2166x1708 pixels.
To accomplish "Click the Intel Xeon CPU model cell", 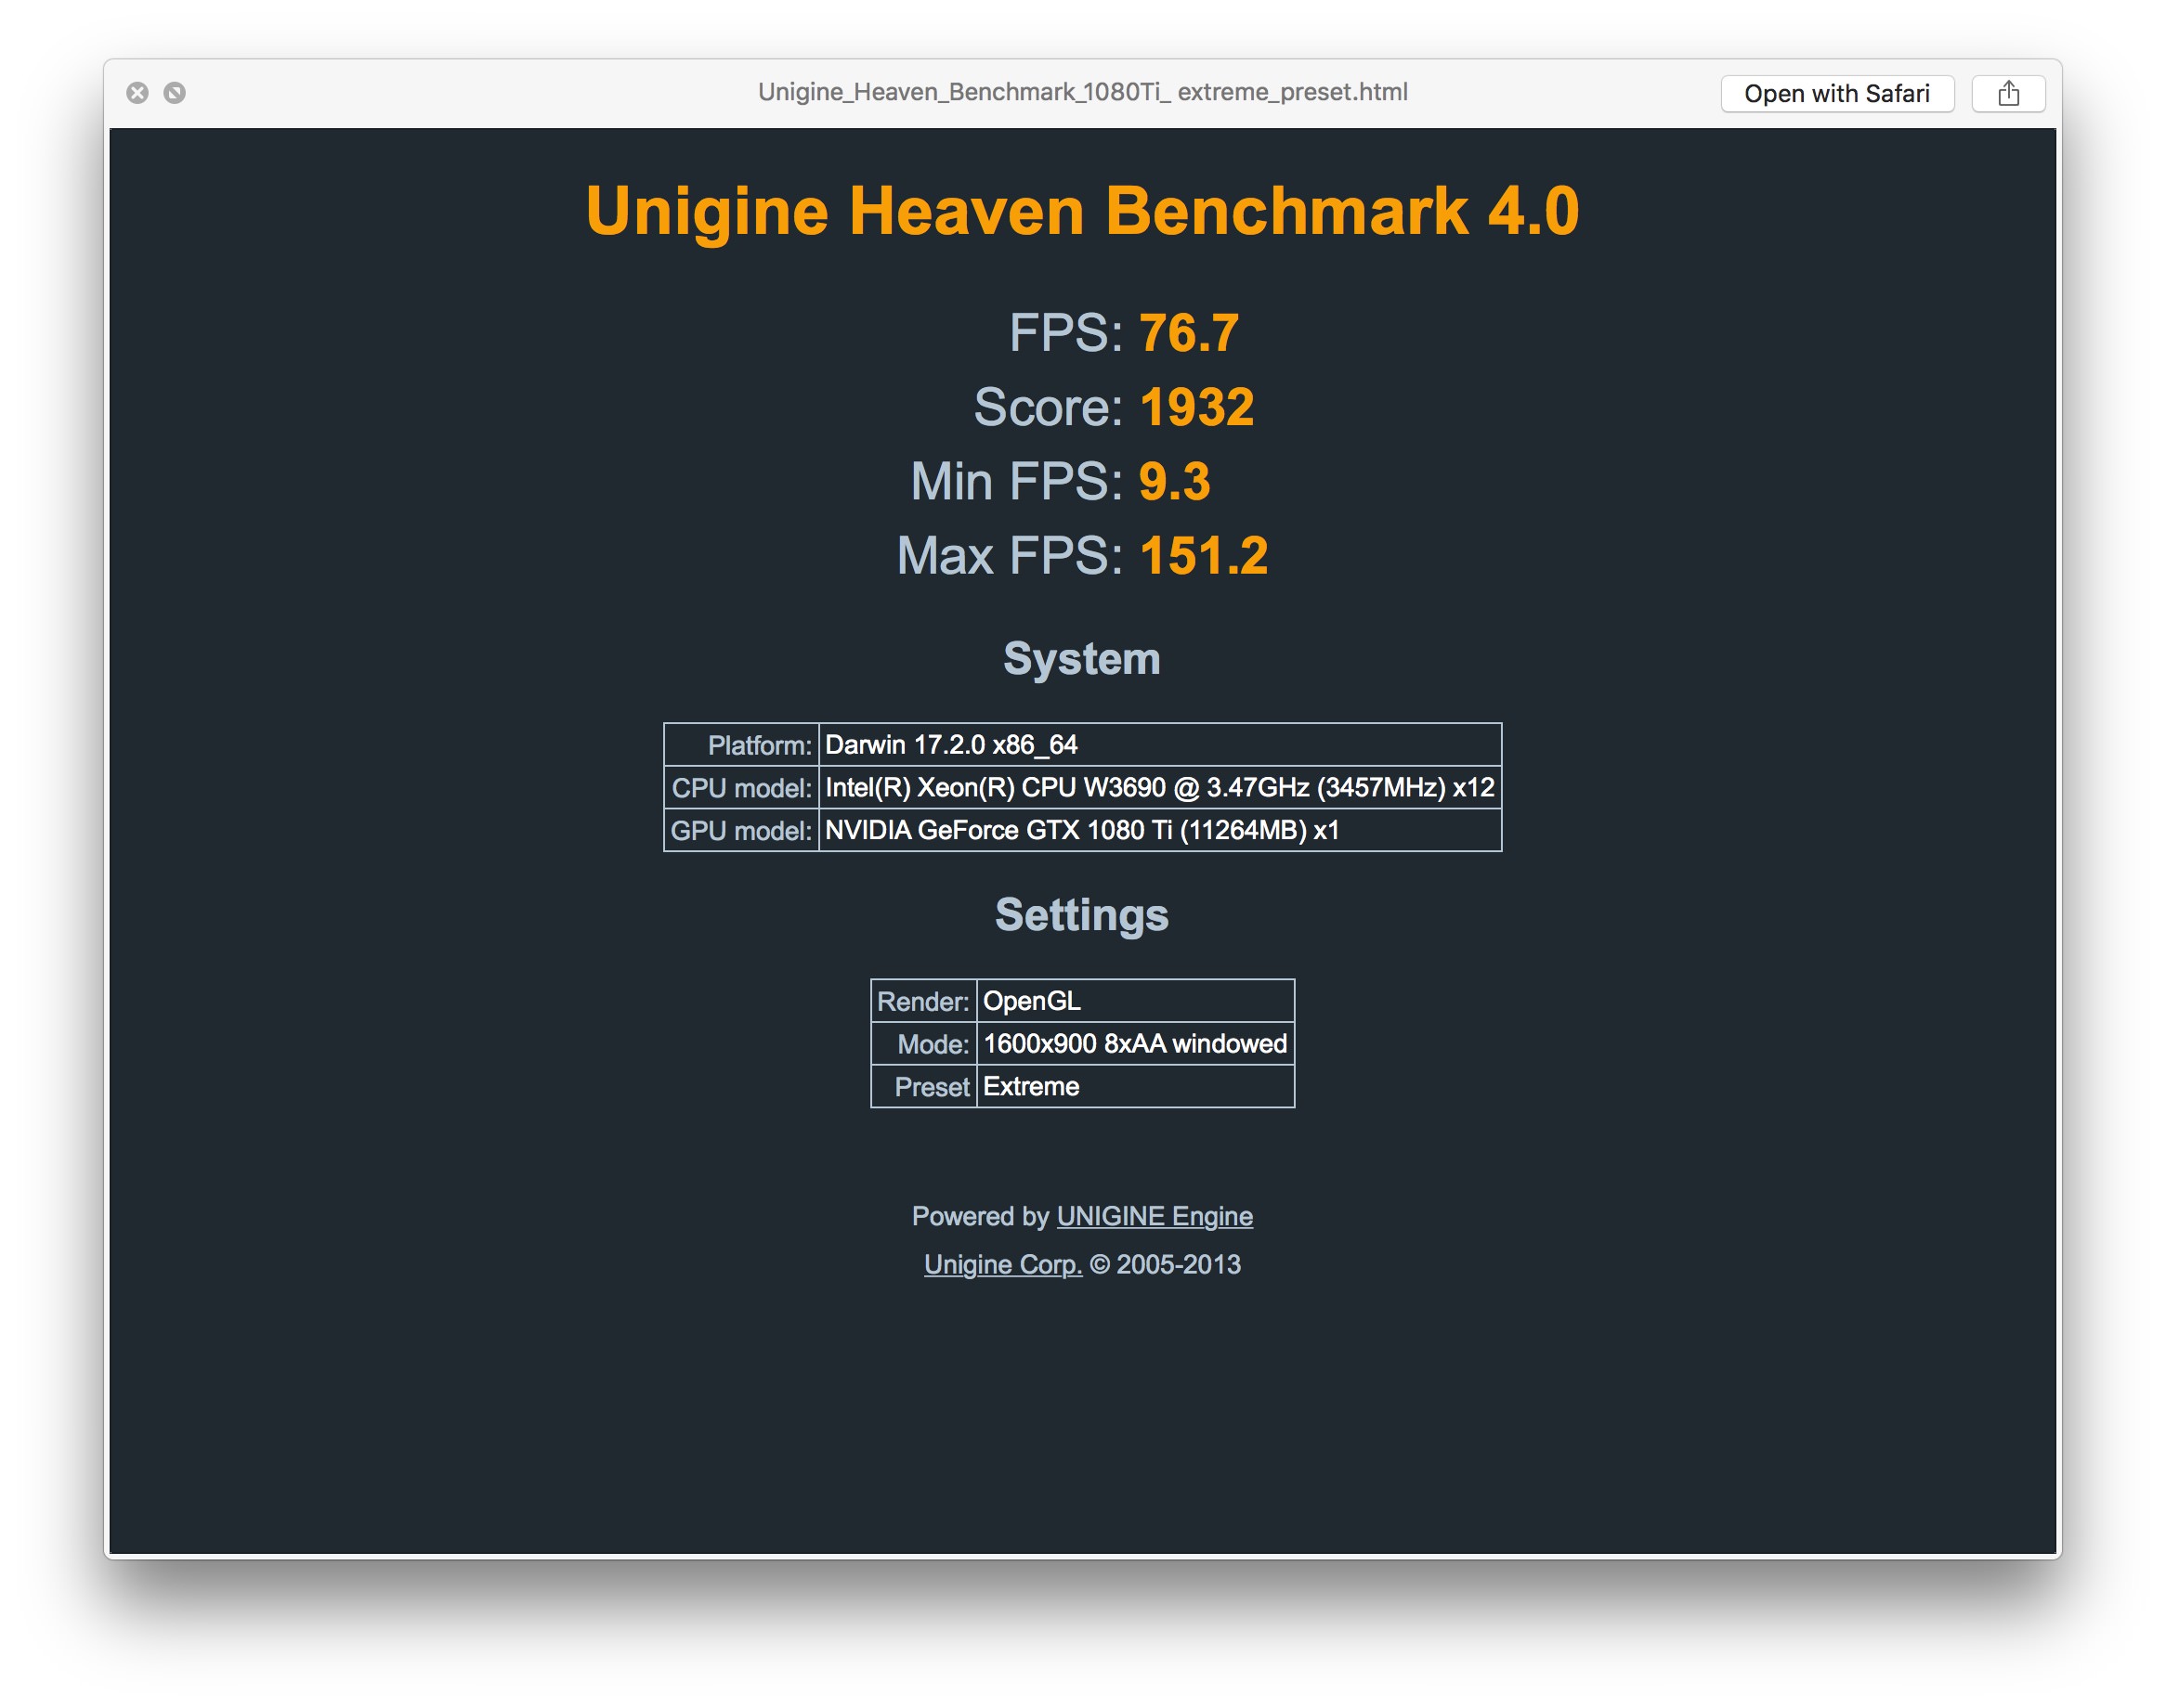I will pyautogui.click(x=1158, y=788).
